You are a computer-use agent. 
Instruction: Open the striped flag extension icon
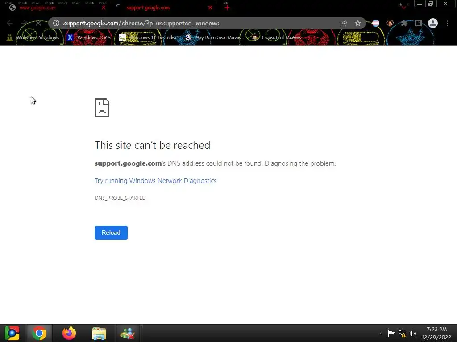pyautogui.click(x=376, y=23)
